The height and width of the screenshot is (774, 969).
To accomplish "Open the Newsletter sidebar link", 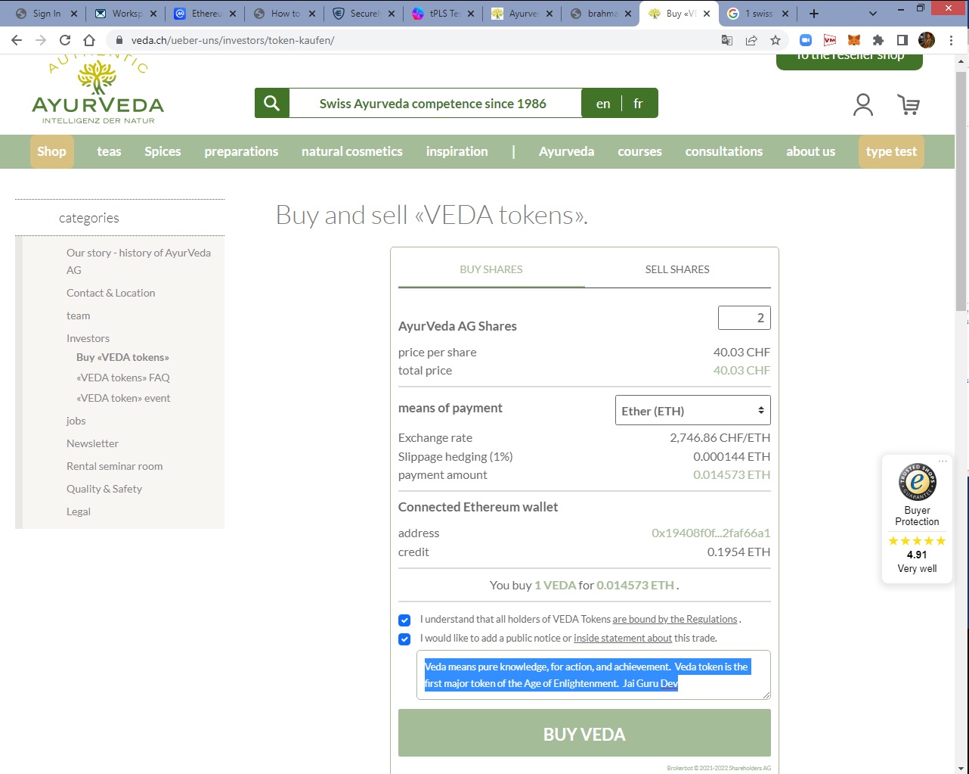I will [x=92, y=443].
